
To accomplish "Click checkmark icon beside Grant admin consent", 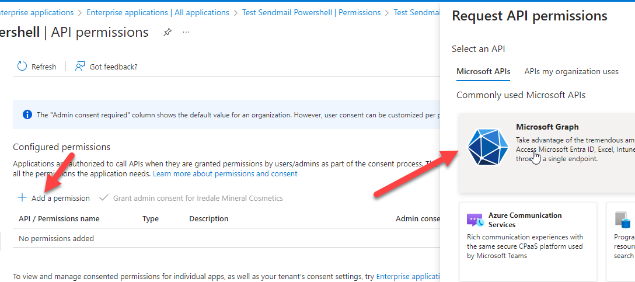I will [x=104, y=198].
